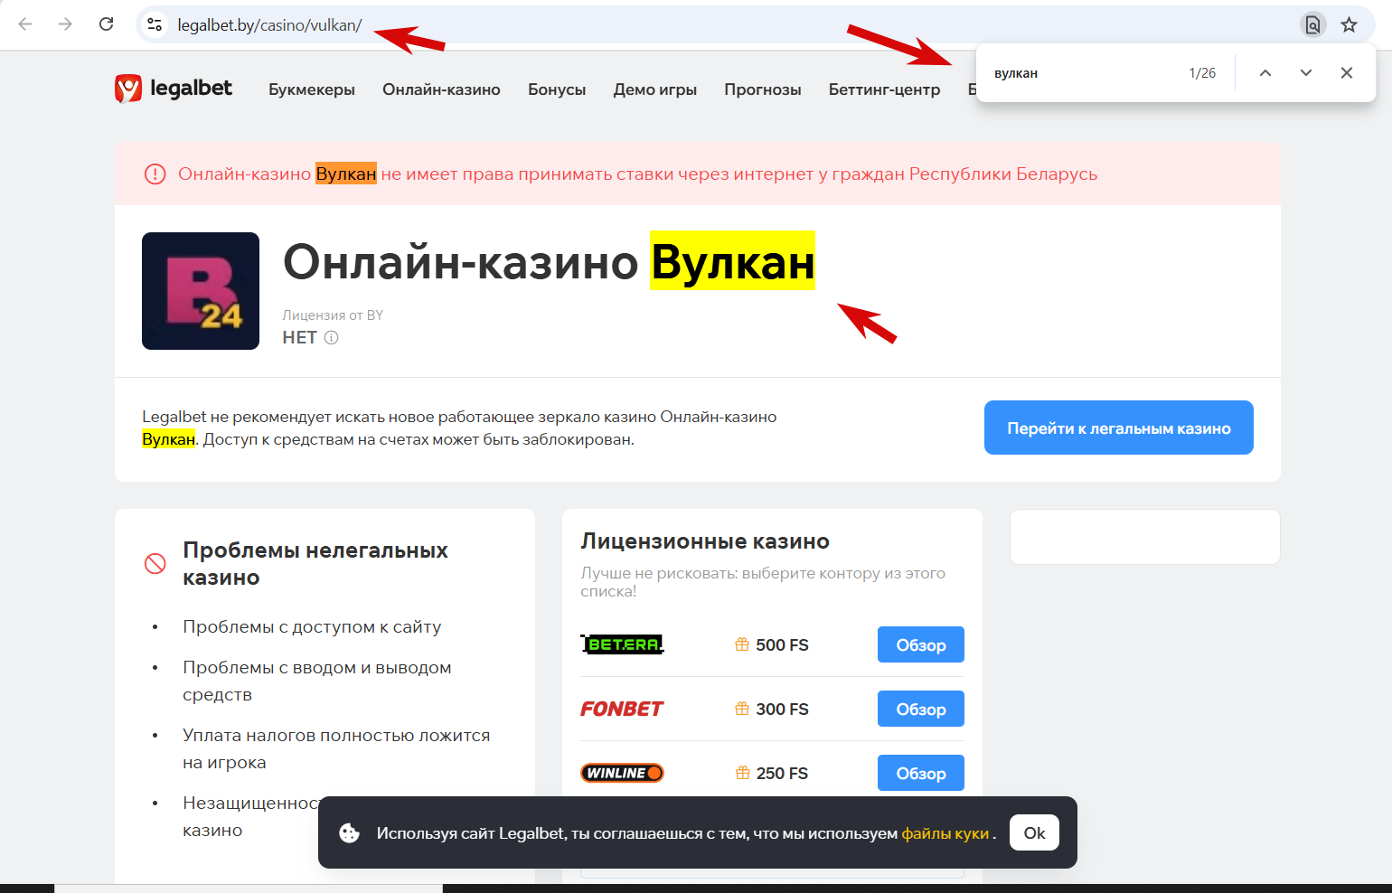Open the Онлайн-казино menu
The height and width of the screenshot is (893, 1392).
point(441,89)
